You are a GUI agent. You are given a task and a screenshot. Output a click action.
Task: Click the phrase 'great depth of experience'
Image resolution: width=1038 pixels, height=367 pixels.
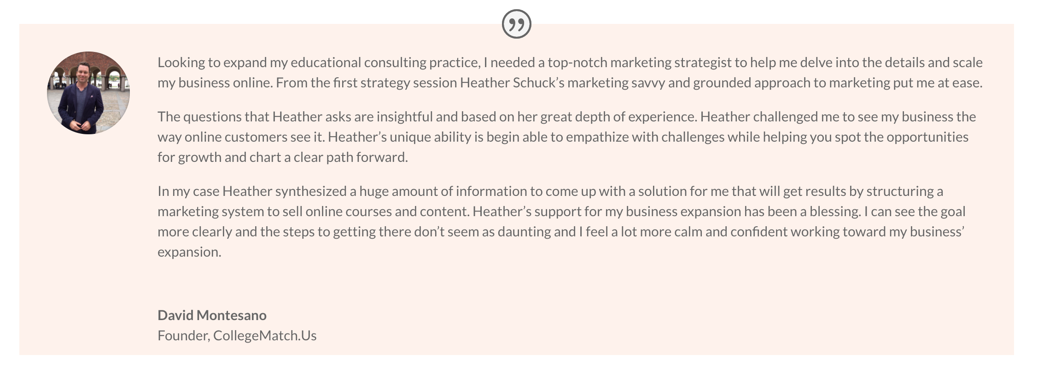[617, 117]
